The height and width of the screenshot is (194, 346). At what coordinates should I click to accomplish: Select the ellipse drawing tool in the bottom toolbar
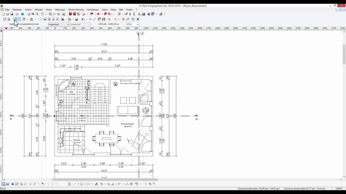(88, 184)
